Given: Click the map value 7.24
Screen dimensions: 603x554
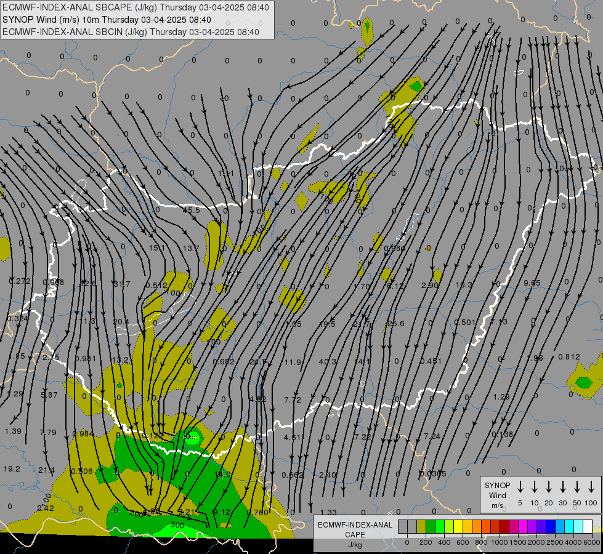Looking at the screenshot, I should coord(432,436).
